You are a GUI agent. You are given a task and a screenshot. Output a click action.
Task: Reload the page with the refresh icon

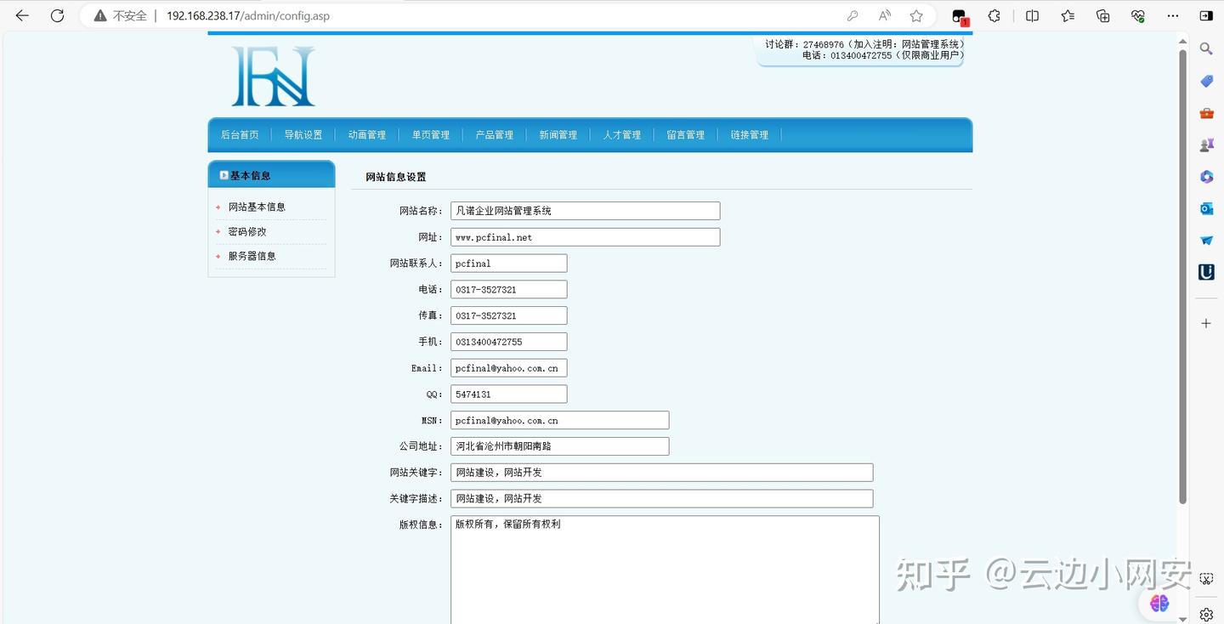(56, 15)
